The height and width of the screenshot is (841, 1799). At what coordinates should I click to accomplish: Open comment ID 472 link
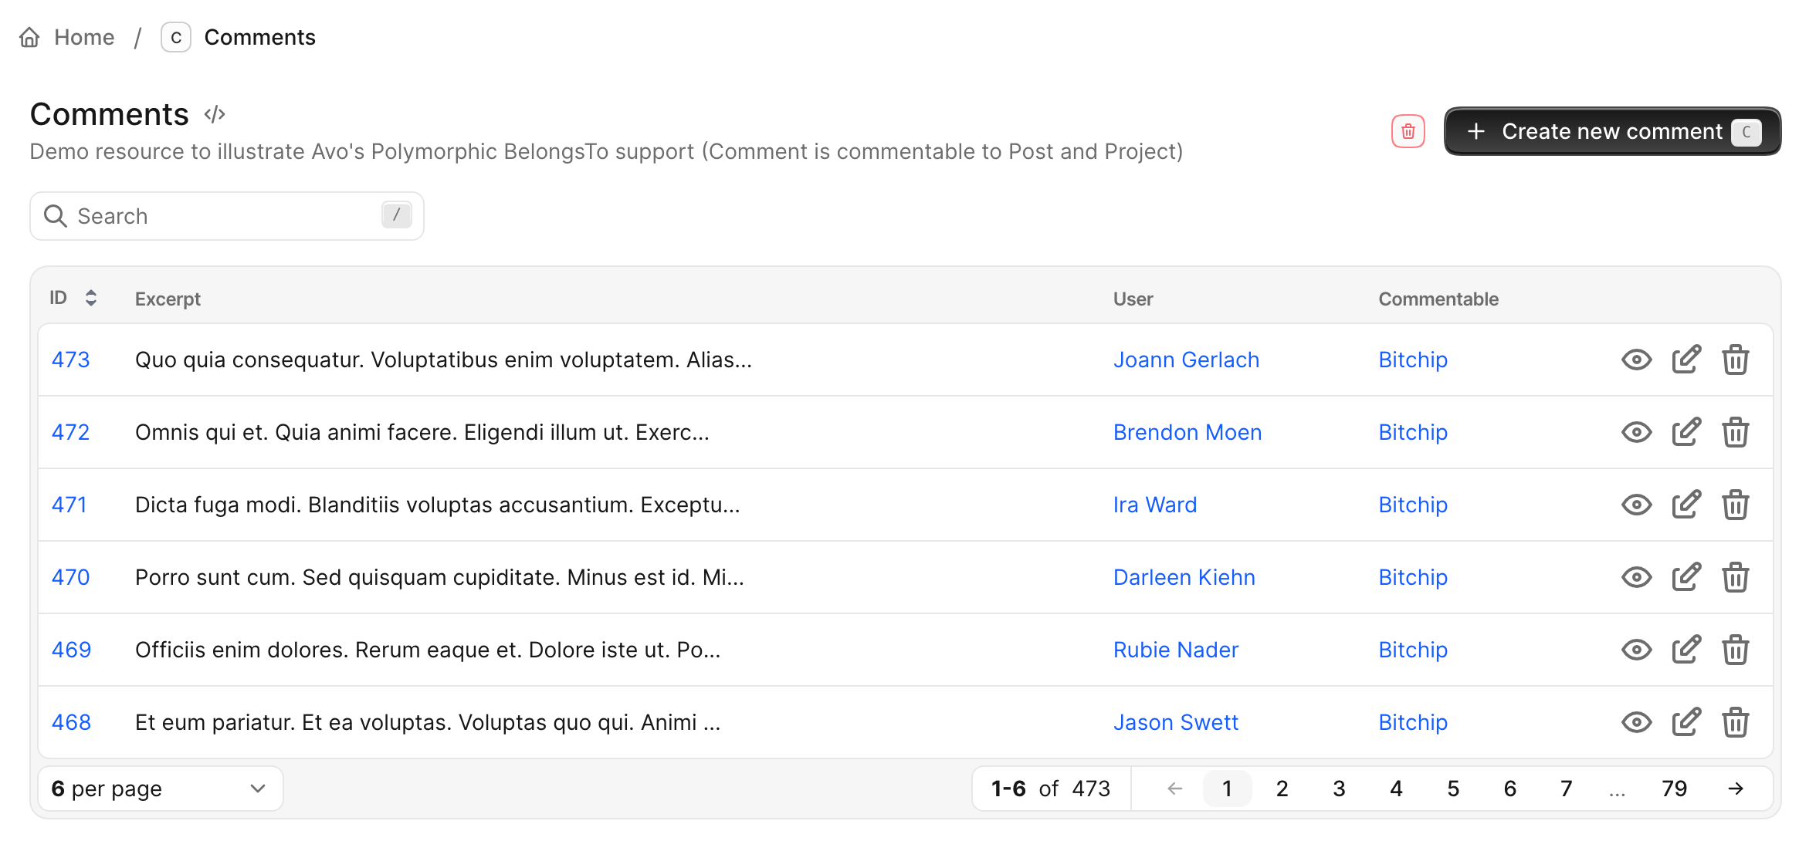[70, 432]
